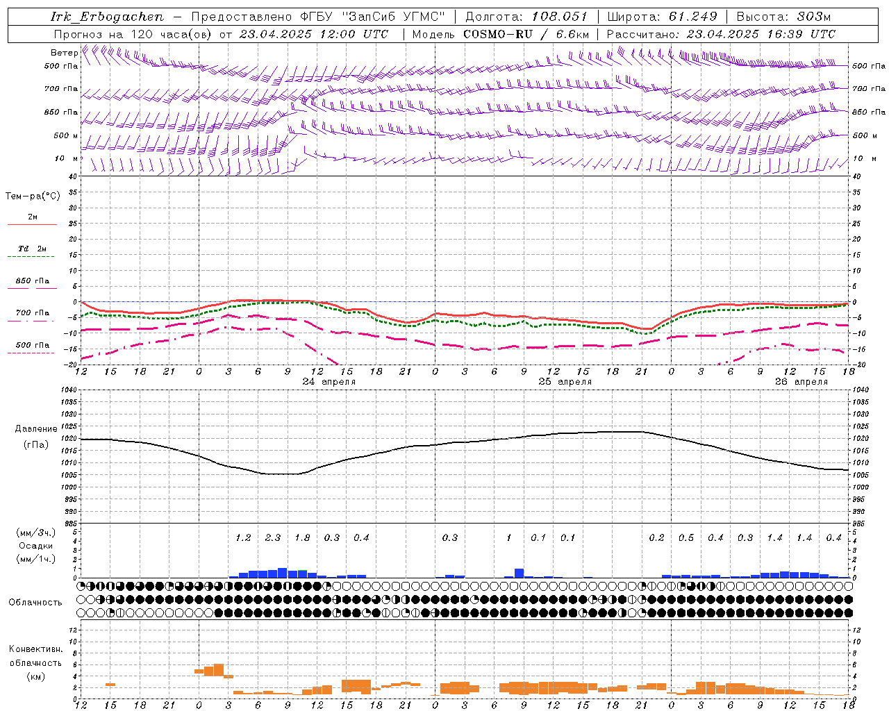889x711 pixels.
Task: Select the 500 м wind level label on left
Action: point(66,135)
